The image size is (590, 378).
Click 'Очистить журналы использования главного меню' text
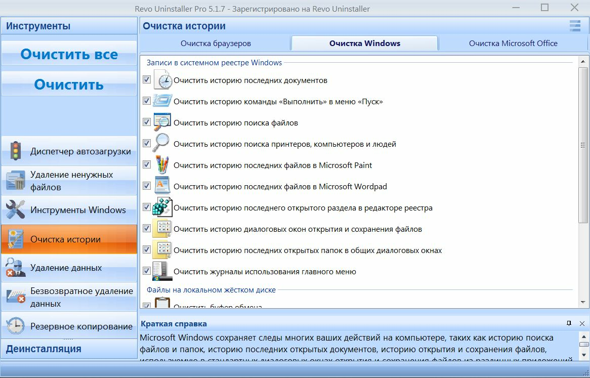pos(265,272)
